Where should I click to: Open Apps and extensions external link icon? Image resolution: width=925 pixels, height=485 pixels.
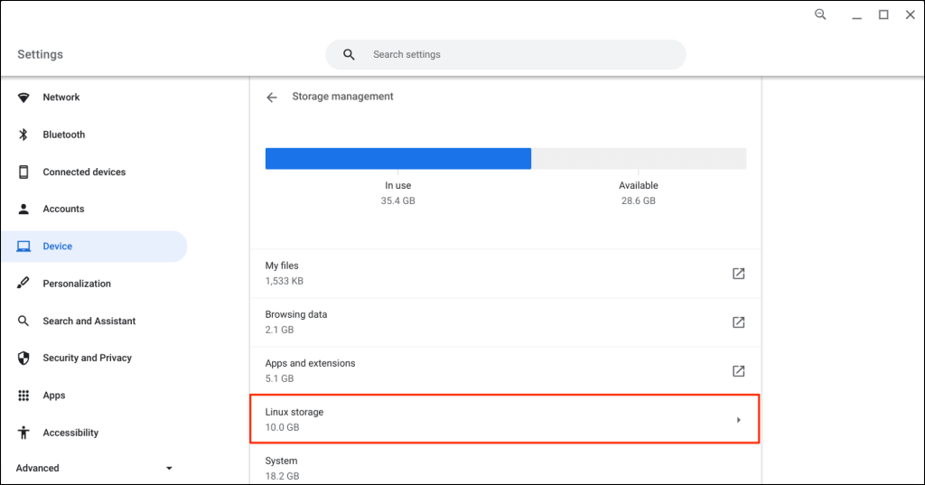pyautogui.click(x=738, y=370)
